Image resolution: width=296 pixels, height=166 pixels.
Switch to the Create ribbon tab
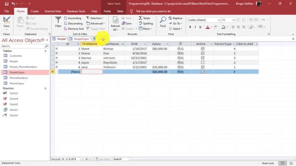[x=35, y=11]
